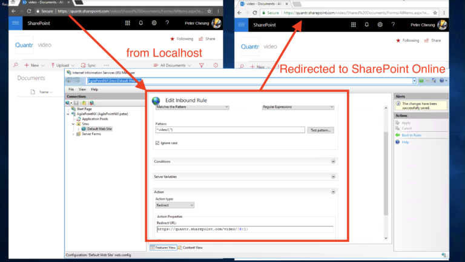Click the Back to Rules link

click(x=411, y=135)
